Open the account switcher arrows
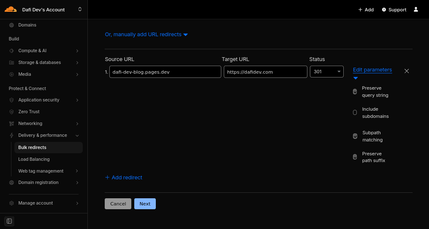Viewport: 429px width, 229px height. pos(80,9)
